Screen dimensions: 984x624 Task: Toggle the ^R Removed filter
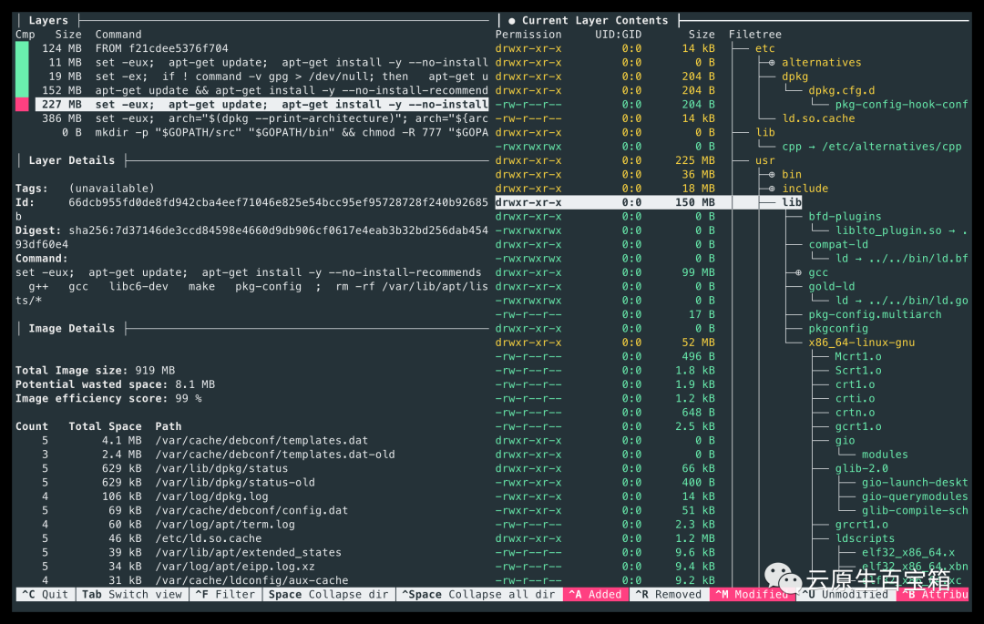point(669,595)
